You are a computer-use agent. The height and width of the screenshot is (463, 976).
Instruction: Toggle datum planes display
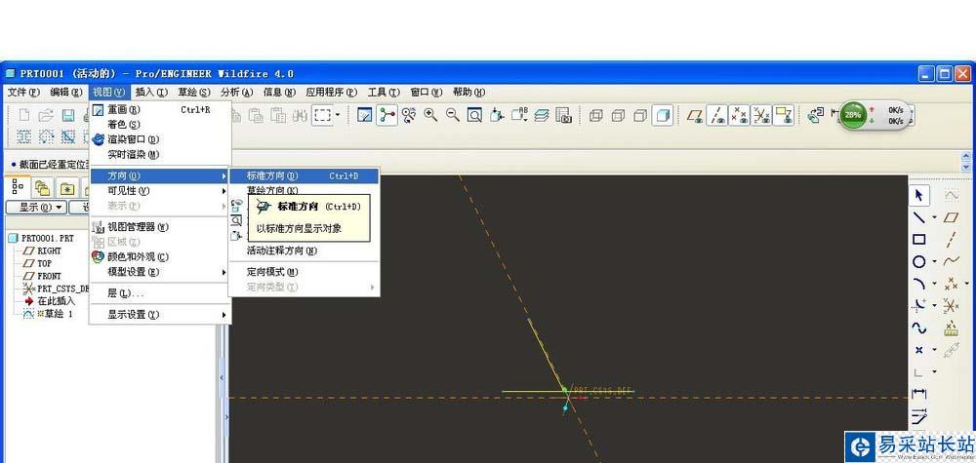pyautogui.click(x=695, y=116)
